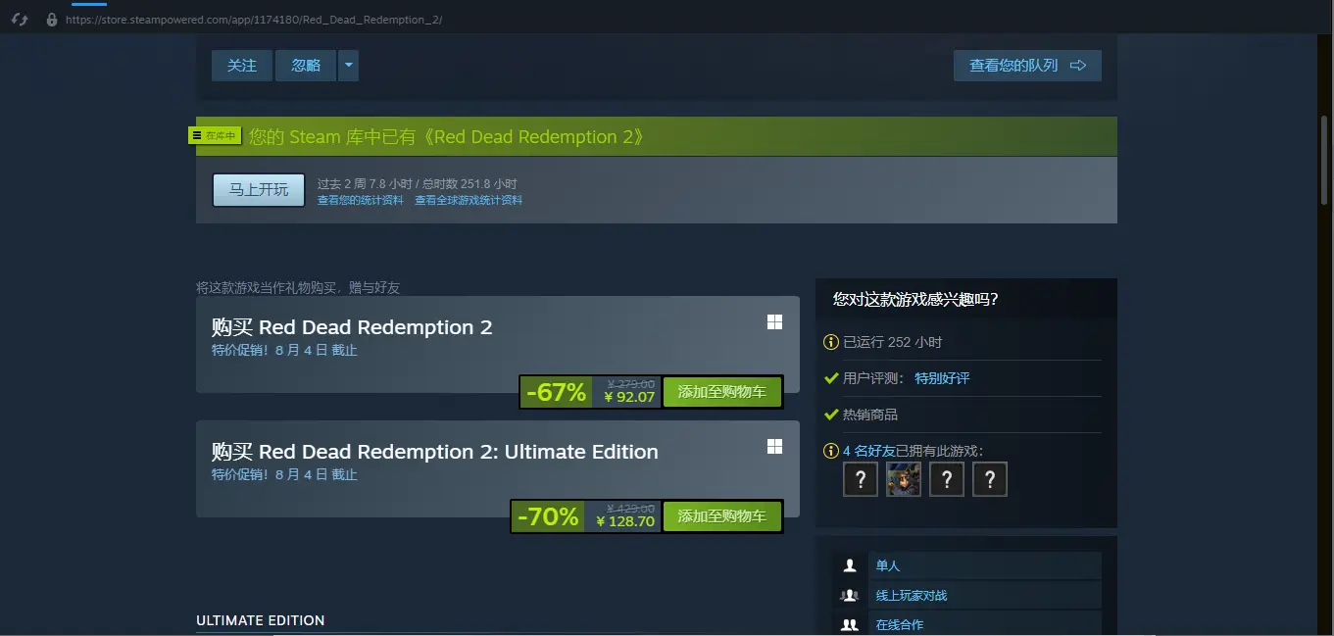Open 查看您的队列 queue button
Screen dimensions: 1334x636
tap(1027, 66)
